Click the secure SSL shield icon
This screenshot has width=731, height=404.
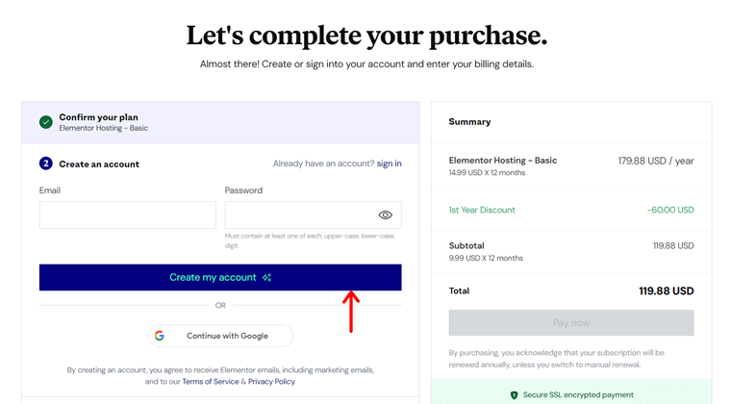tap(514, 395)
